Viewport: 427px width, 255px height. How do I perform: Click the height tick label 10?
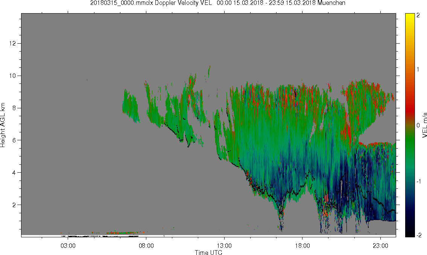click(x=12, y=76)
